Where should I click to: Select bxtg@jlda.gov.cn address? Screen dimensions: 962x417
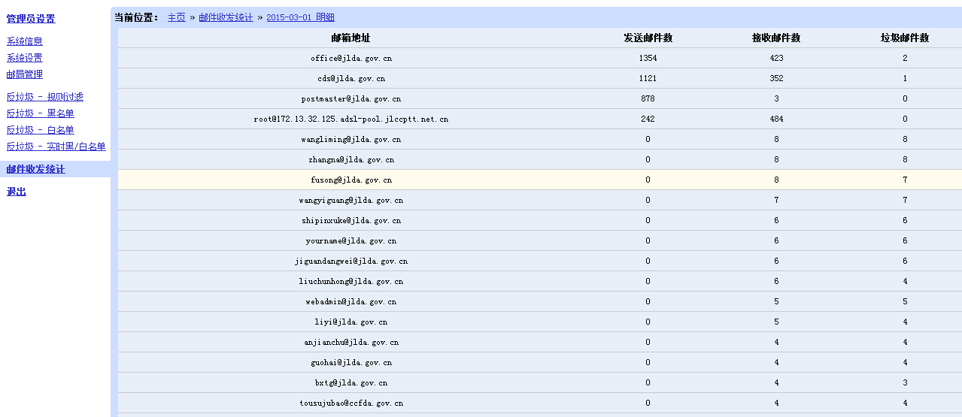pyautogui.click(x=351, y=383)
